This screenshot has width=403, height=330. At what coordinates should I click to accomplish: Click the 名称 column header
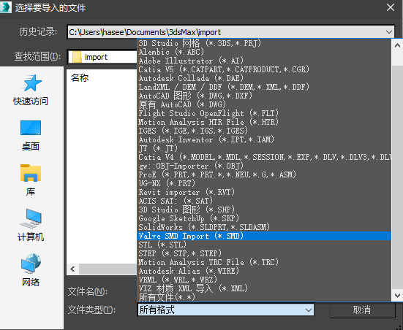tap(80, 77)
